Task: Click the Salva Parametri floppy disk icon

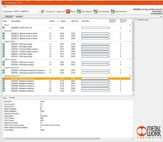Action: 113,11
